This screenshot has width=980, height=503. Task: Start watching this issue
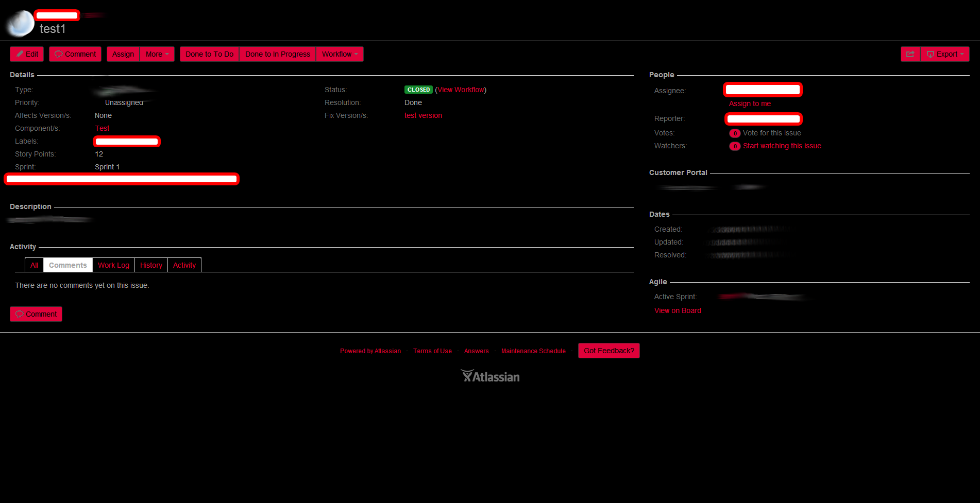[782, 146]
